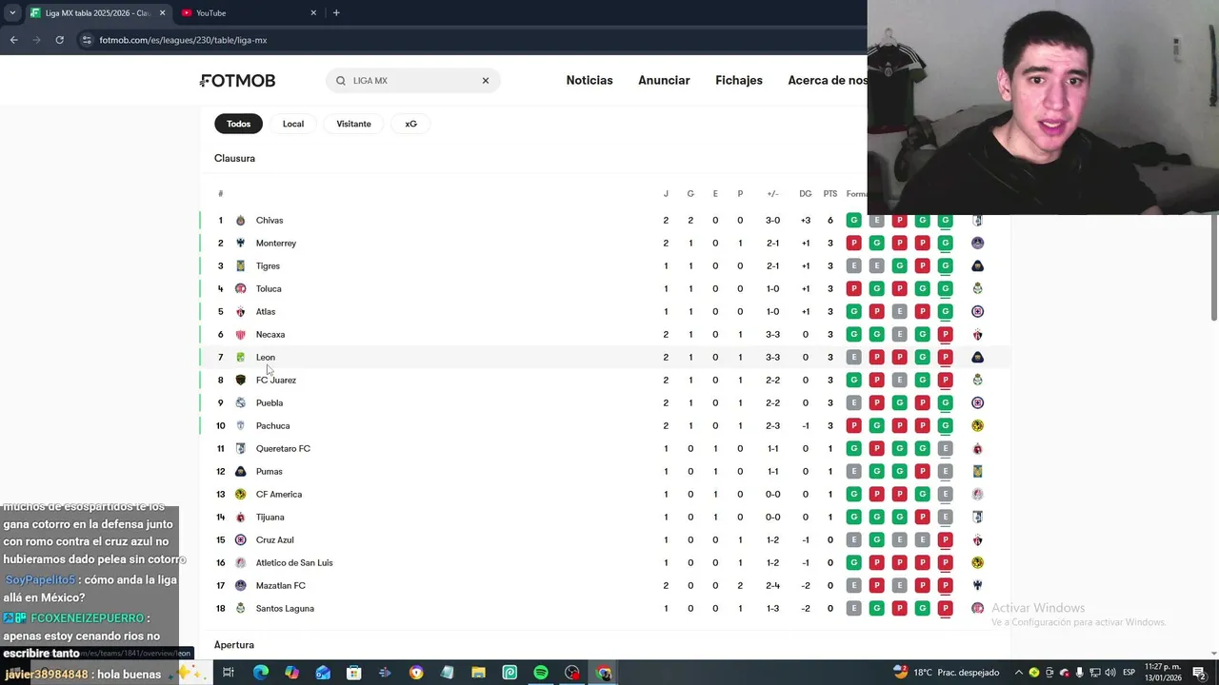
Task: Click the Mazatlan FC team name
Action: coord(280,586)
